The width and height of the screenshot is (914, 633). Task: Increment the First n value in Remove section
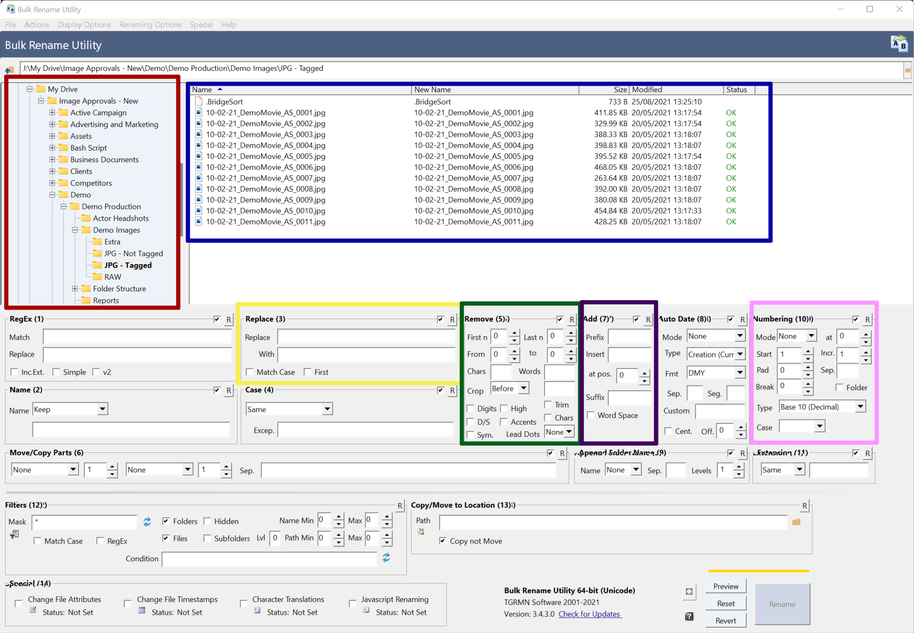click(x=514, y=334)
